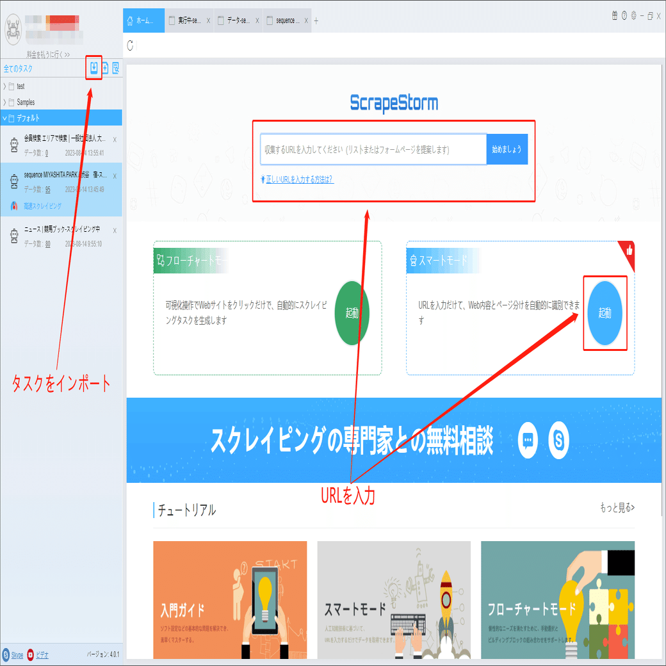Image resolution: width=666 pixels, height=666 pixels.
Task: Click the フローチャートモード card header
Action: (192, 261)
